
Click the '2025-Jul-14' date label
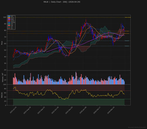[x=13, y=110]
